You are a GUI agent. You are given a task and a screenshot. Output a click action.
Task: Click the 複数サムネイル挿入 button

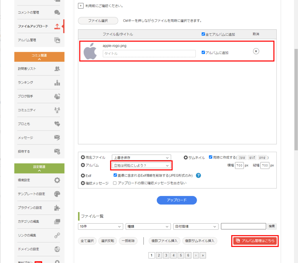tap(200, 241)
